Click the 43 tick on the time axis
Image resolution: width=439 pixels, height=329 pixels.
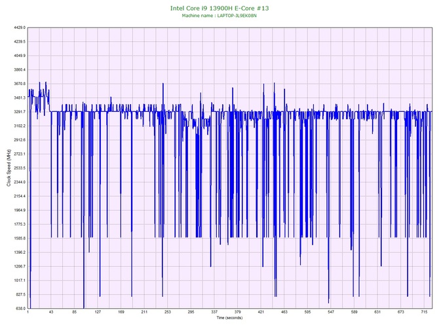point(51,312)
